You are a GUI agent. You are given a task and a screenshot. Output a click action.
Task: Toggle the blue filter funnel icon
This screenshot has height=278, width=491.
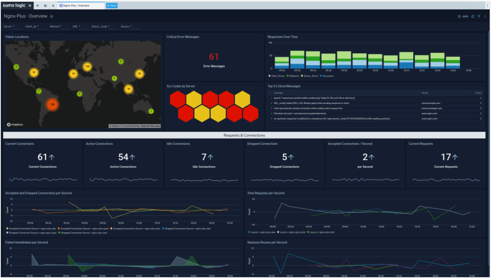(x=479, y=17)
